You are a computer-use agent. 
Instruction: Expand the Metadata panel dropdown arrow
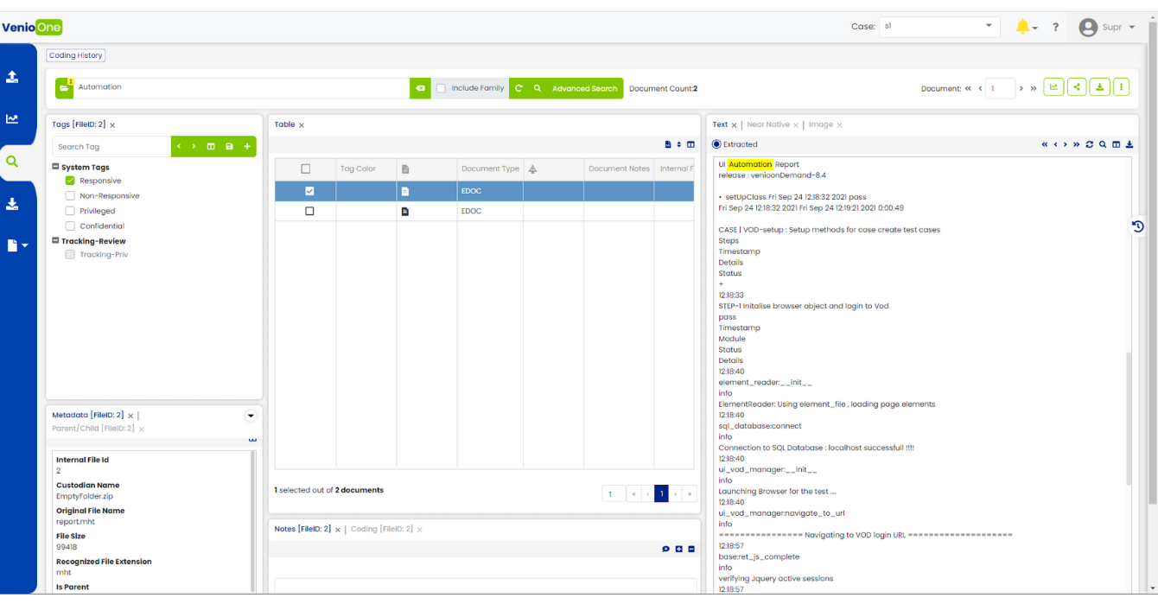pyautogui.click(x=251, y=416)
